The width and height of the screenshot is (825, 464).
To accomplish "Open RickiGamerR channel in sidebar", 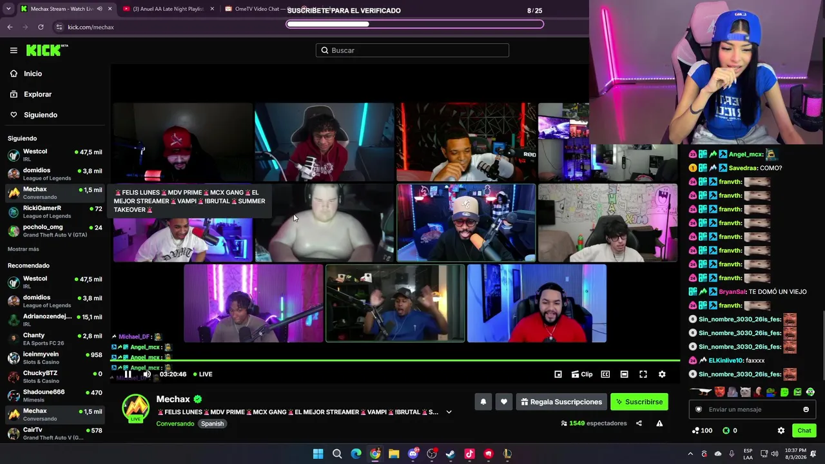I will (x=55, y=212).
